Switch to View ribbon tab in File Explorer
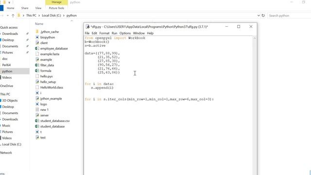This screenshot has width=311, height=175. (38, 8)
